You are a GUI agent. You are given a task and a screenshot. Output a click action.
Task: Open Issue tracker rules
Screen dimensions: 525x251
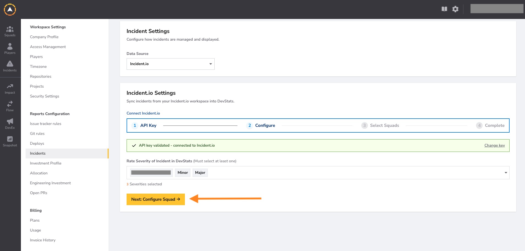pos(46,124)
